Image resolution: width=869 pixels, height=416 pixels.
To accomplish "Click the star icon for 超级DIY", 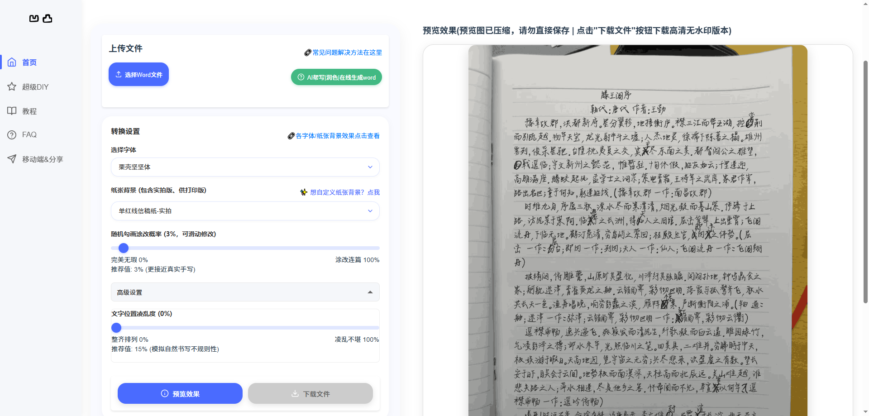I will (12, 87).
